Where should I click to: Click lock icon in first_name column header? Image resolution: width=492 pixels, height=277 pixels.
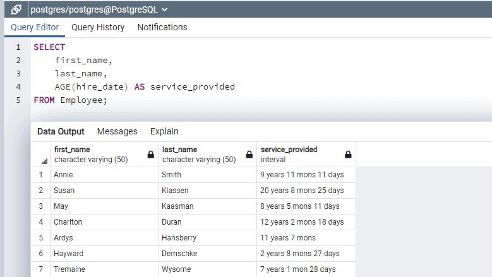(x=150, y=155)
